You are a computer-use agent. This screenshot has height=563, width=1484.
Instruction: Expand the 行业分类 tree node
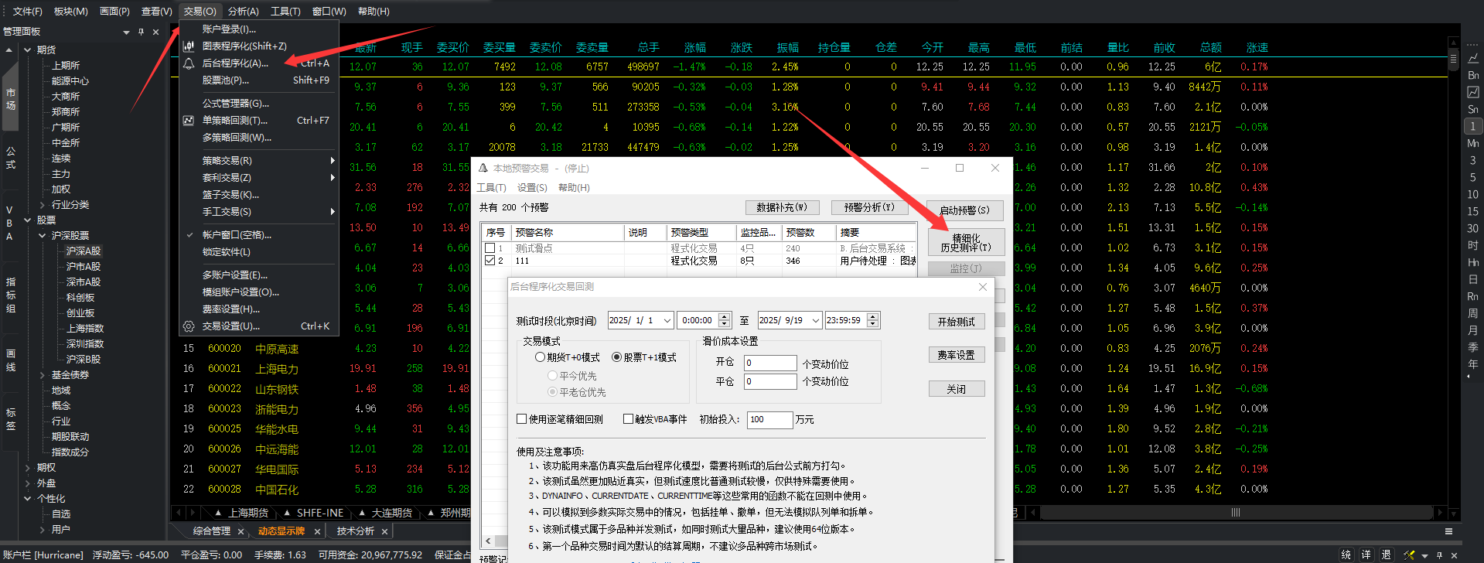(42, 205)
